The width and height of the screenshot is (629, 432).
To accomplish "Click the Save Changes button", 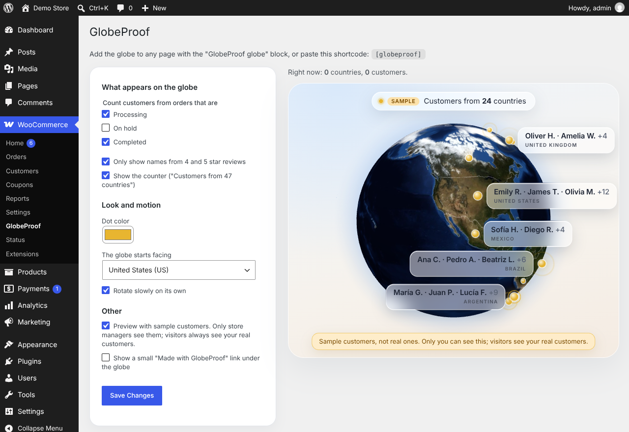I will pos(132,396).
